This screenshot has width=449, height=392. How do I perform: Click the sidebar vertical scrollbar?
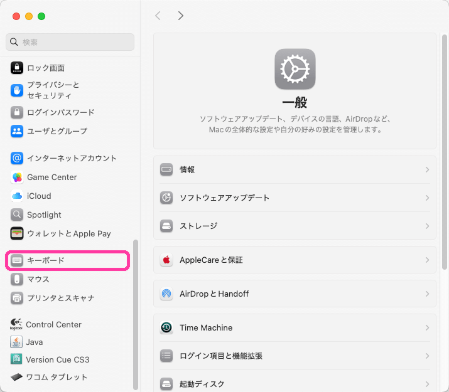[136, 314]
